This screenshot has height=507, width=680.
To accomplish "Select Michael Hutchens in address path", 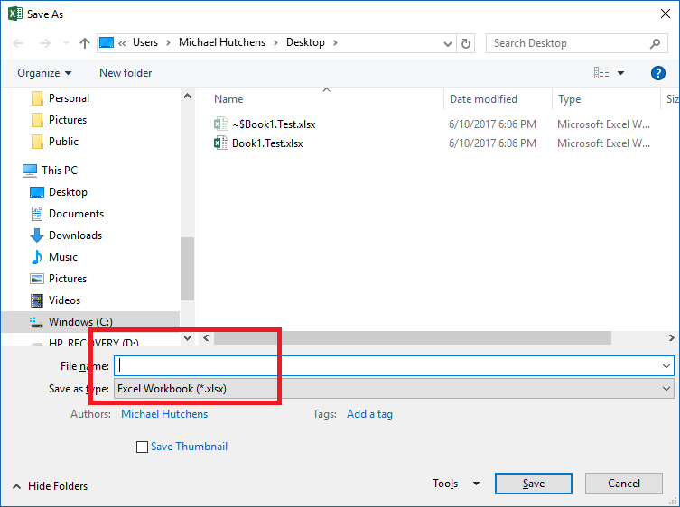I will click(222, 42).
